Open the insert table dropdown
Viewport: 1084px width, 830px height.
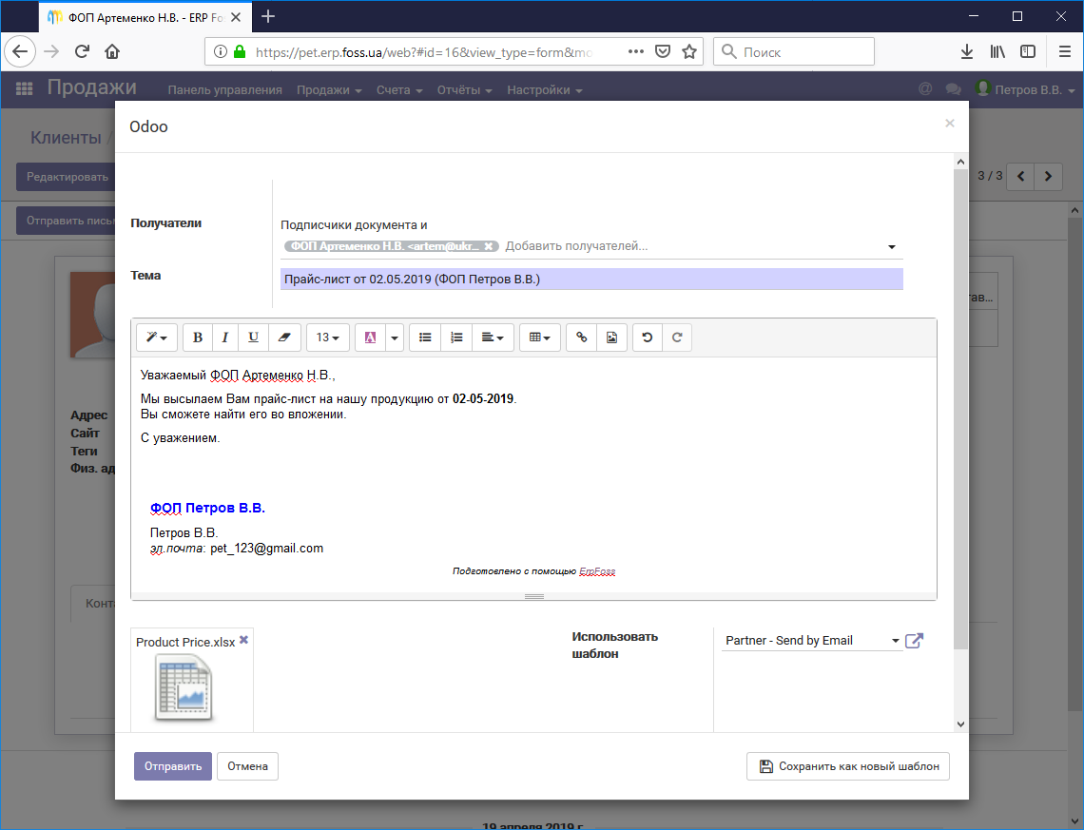click(x=539, y=338)
